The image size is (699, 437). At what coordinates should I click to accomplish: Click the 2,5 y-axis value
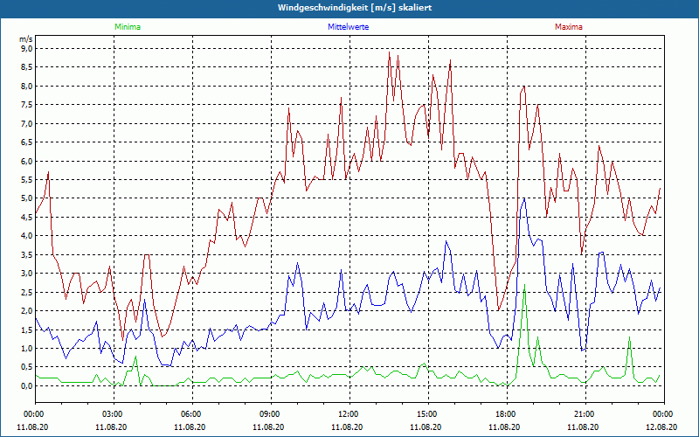click(x=27, y=292)
